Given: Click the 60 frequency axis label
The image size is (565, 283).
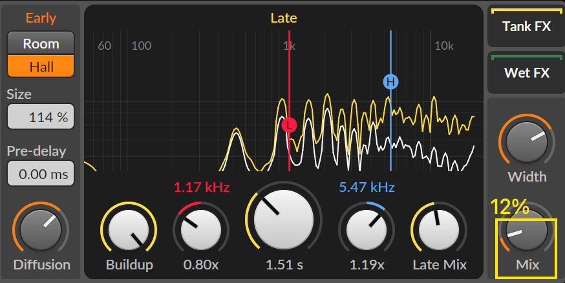Looking at the screenshot, I should (105, 46).
